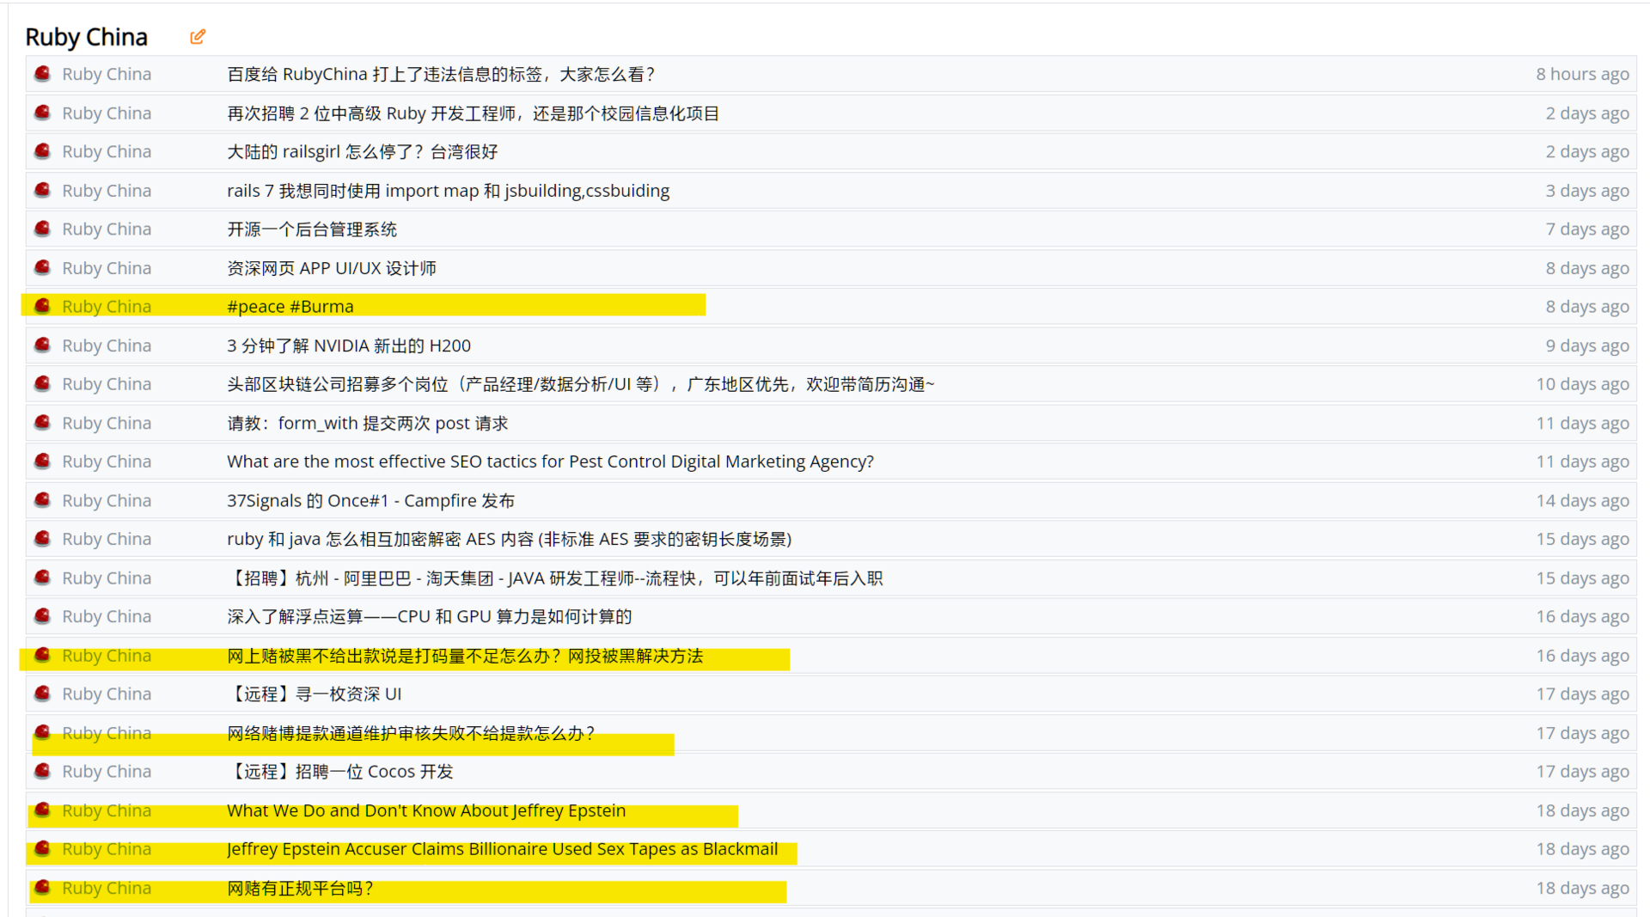1650x917 pixels.
Task: Click the 9 days ago timestamp
Action: 1587,345
